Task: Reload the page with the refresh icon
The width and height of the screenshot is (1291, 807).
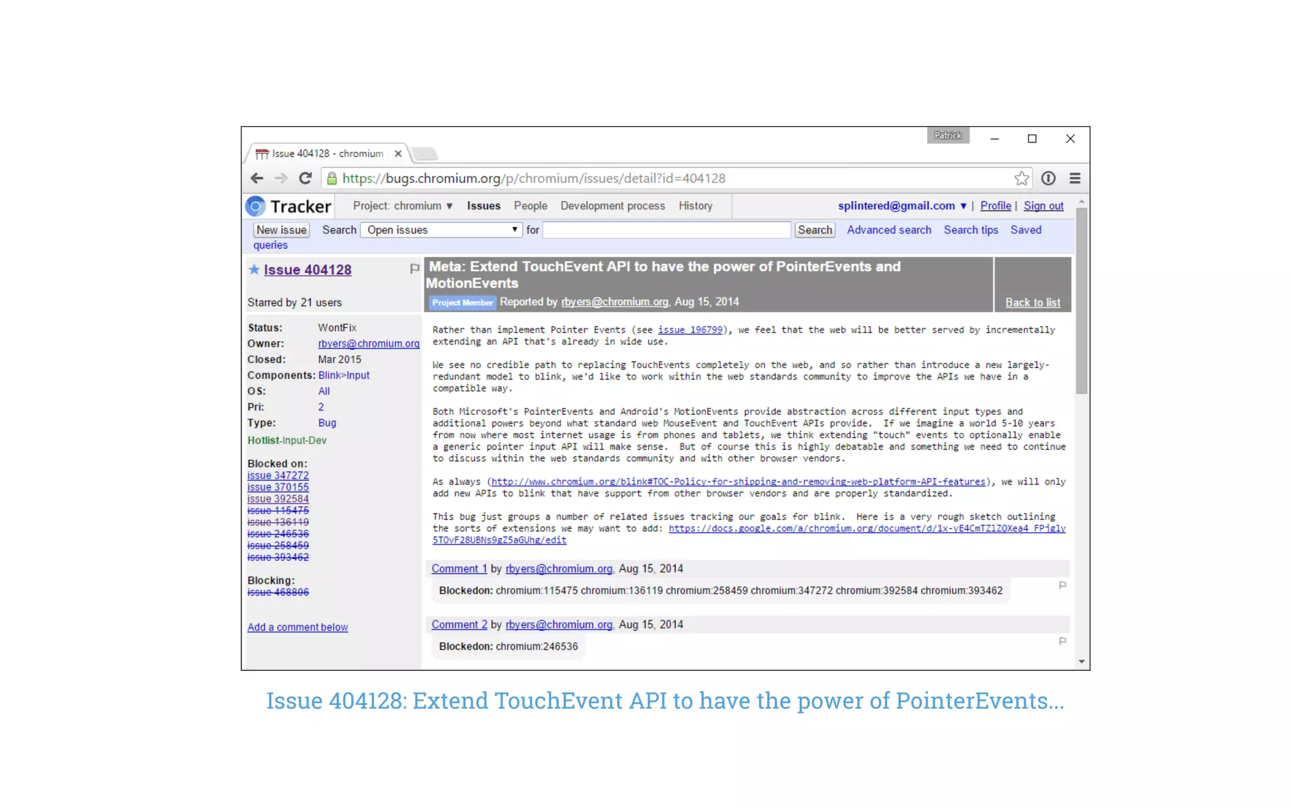Action: point(306,178)
